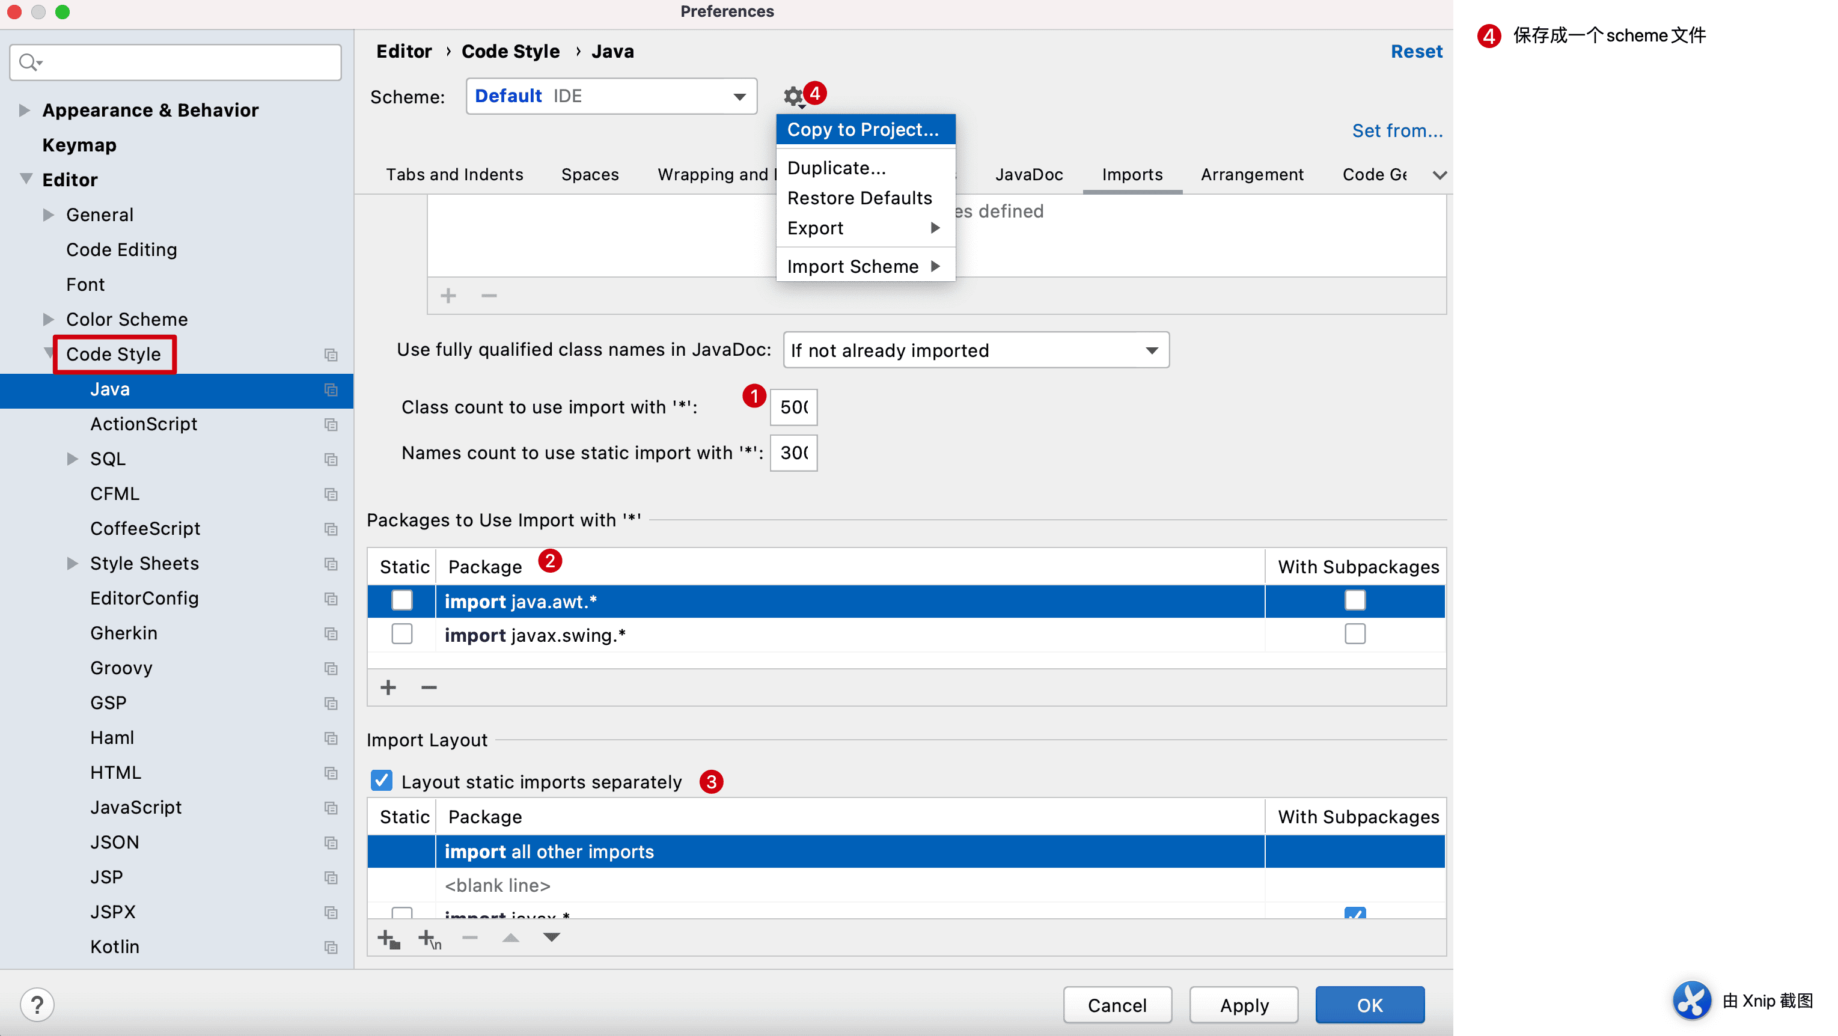Click the class count import field
This screenshot has height=1036, width=1838.
[x=793, y=407]
